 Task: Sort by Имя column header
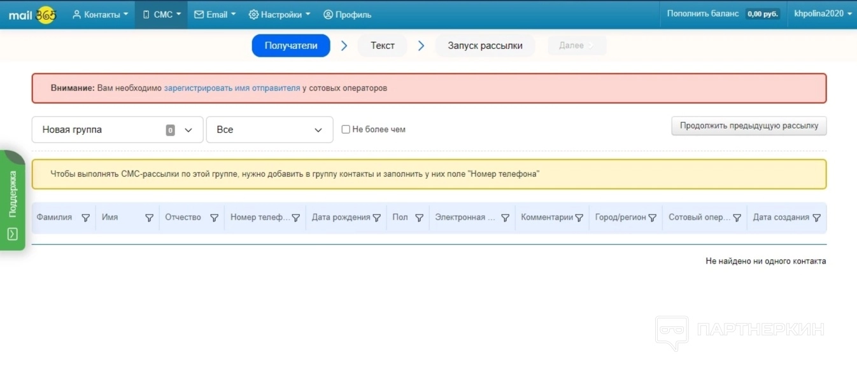[110, 218]
